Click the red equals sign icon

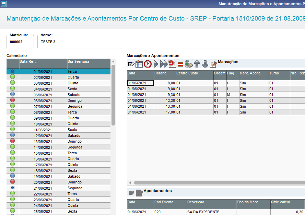coord(180,64)
